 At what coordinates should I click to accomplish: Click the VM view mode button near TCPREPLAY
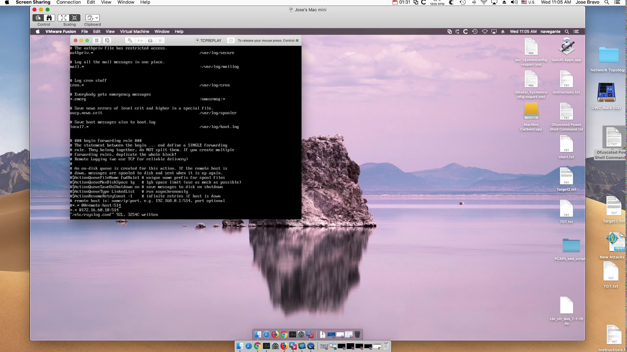point(231,41)
